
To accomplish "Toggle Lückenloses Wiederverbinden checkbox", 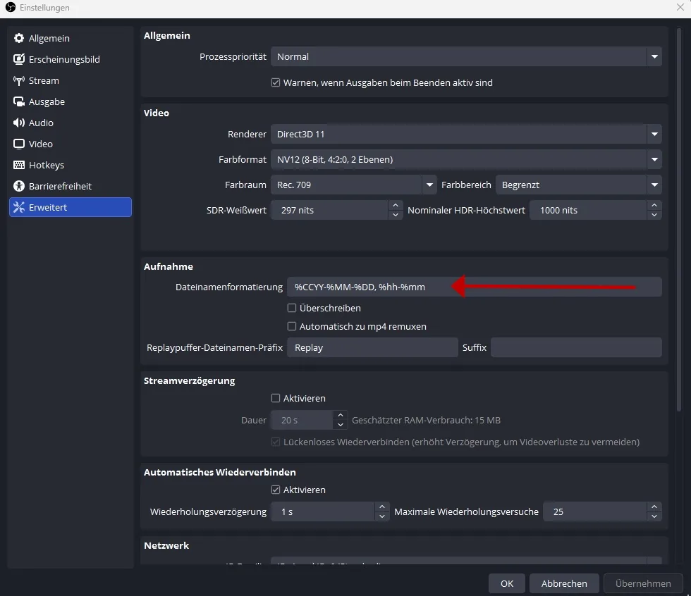I will point(276,442).
